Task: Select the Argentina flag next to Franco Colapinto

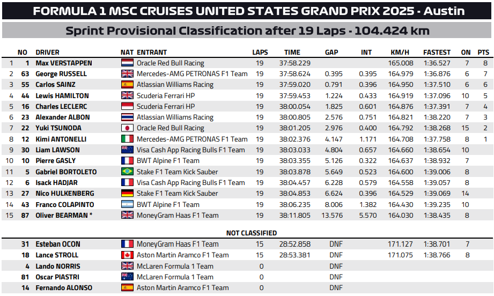Action: [x=127, y=204]
